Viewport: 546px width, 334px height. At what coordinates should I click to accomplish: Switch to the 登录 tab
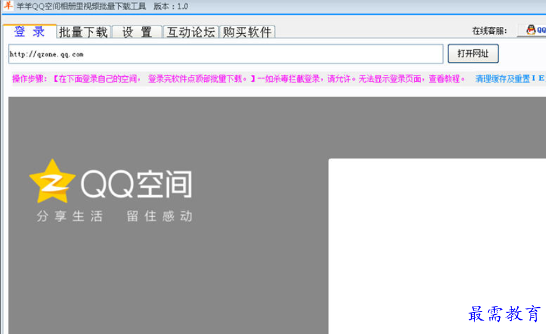pos(29,32)
